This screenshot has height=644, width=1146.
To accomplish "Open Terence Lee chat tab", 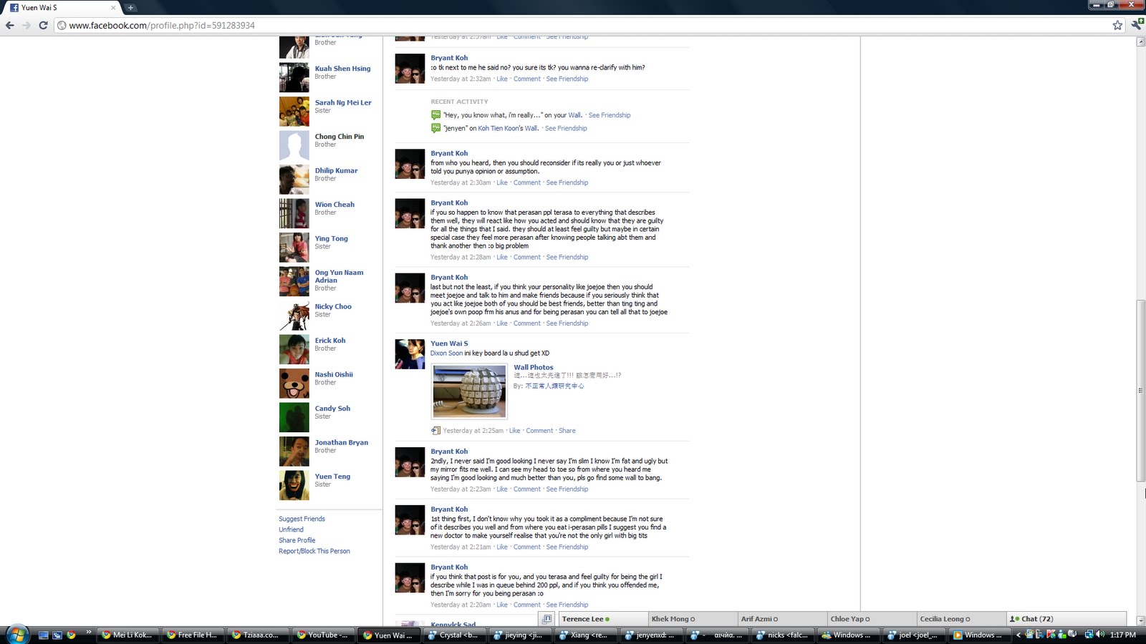I will (x=603, y=619).
